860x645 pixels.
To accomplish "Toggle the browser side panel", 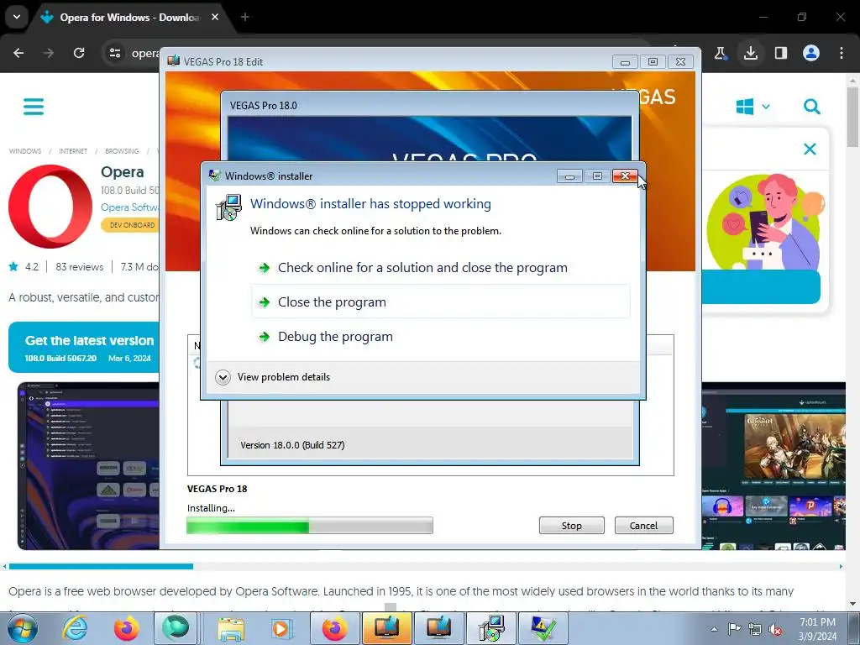I will pyautogui.click(x=781, y=53).
